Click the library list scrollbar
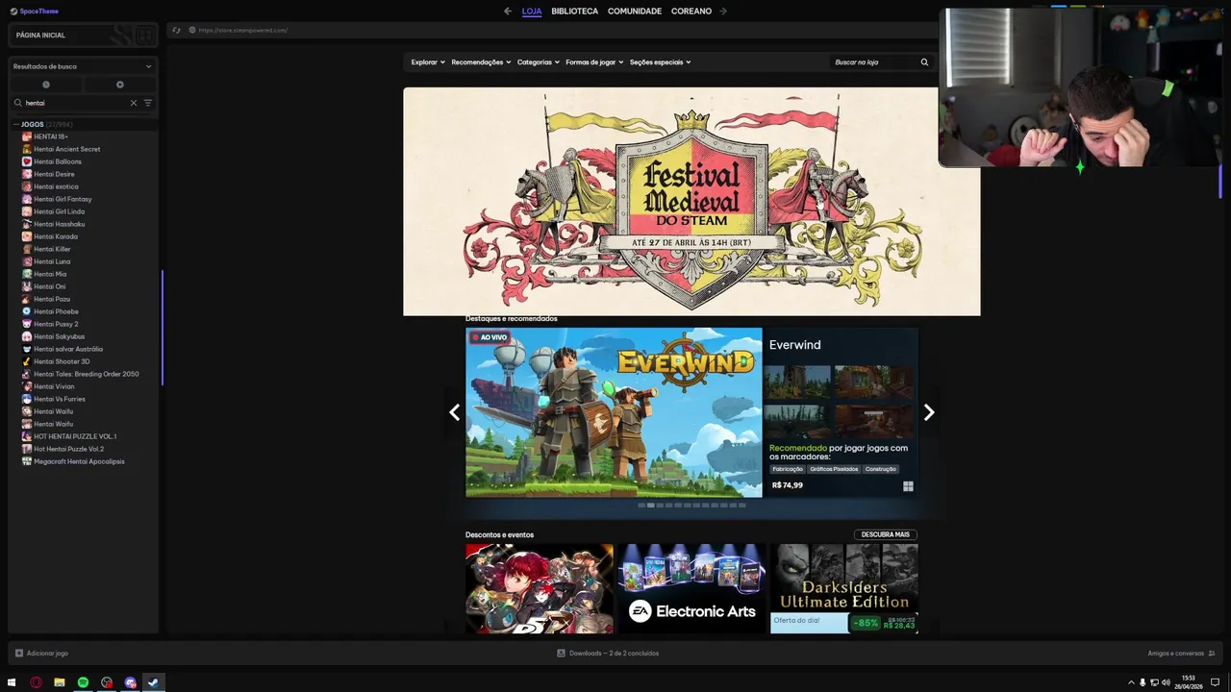The height and width of the screenshot is (692, 1231). click(163, 327)
